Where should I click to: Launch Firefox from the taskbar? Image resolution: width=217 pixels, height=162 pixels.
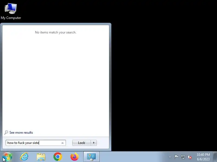[x=74, y=157]
